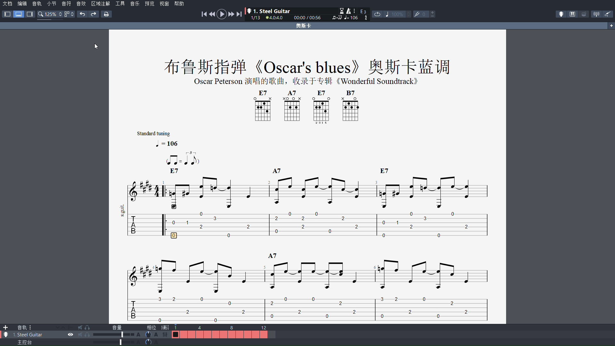Screen dimensions: 615x346
Task: Open the 编辑 menu
Action: 22,4
